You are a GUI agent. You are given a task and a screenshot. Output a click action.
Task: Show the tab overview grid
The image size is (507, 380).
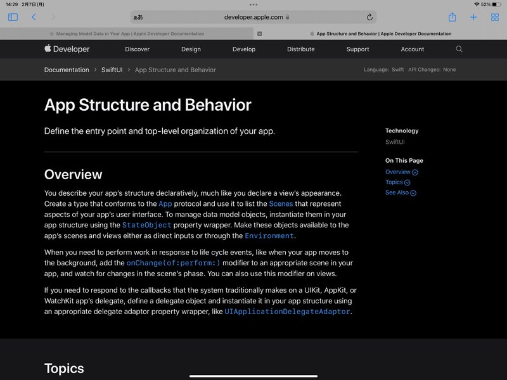pos(495,17)
